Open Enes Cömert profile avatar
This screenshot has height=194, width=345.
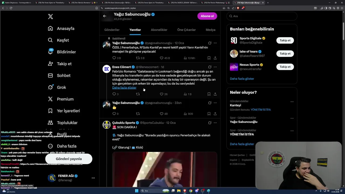[x=106, y=69]
